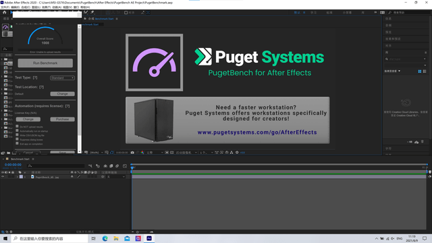Viewport: 432px width, 243px height.
Task: Tick the 'Suppress dialog boxes' checkbox
Action: point(17,140)
